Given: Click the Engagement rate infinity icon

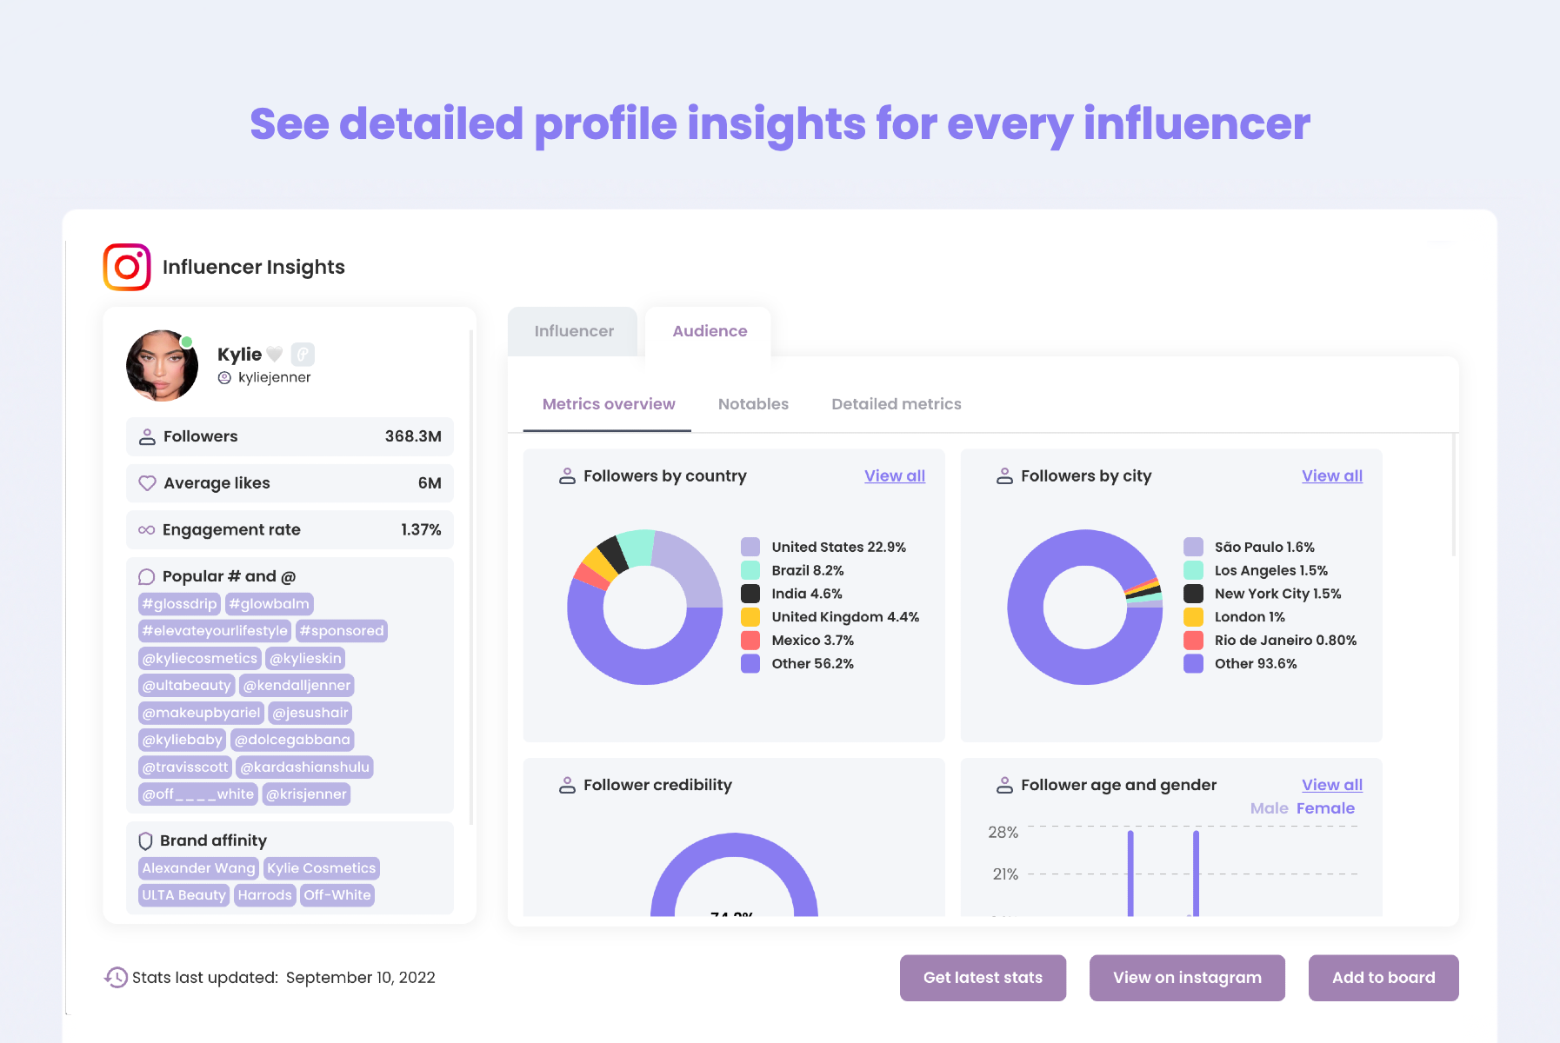Looking at the screenshot, I should point(146,530).
